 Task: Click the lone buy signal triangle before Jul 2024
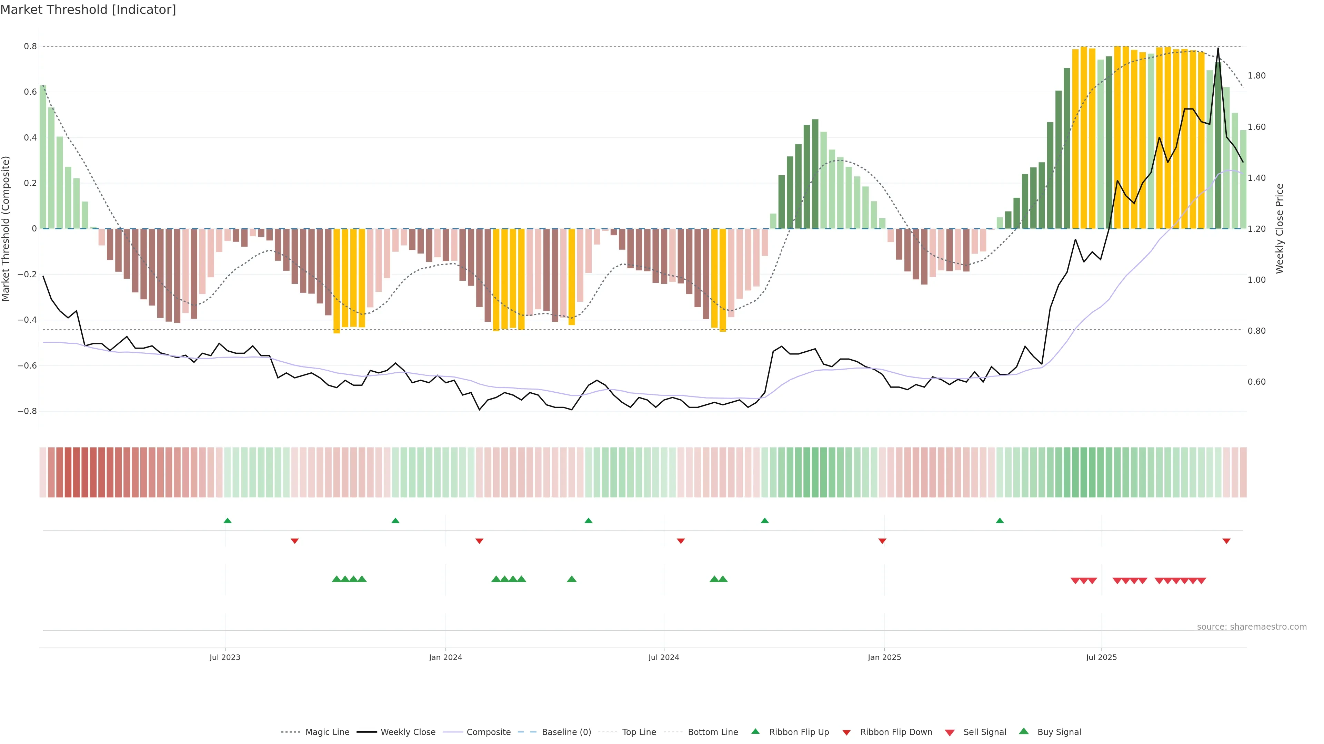572,579
